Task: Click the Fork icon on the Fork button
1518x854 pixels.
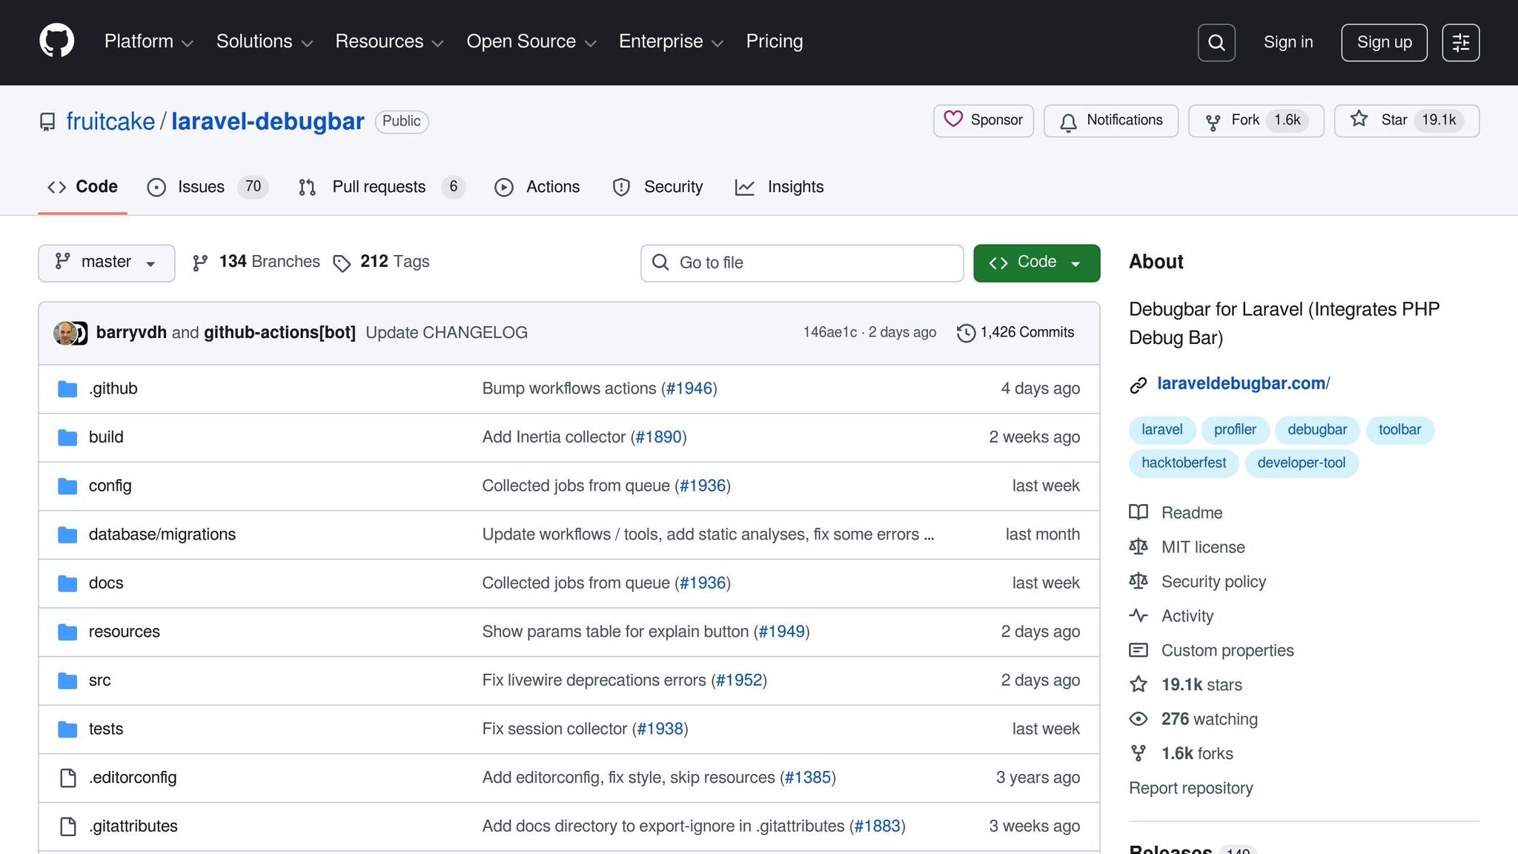Action: 1213,120
